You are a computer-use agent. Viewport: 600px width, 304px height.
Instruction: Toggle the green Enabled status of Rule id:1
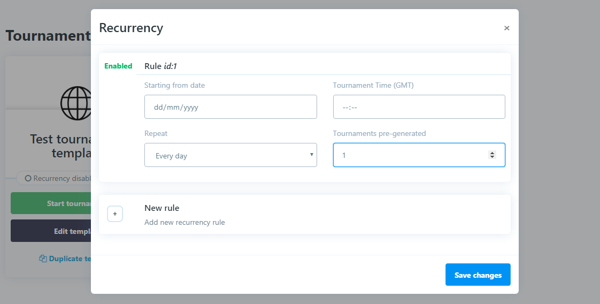coord(118,66)
